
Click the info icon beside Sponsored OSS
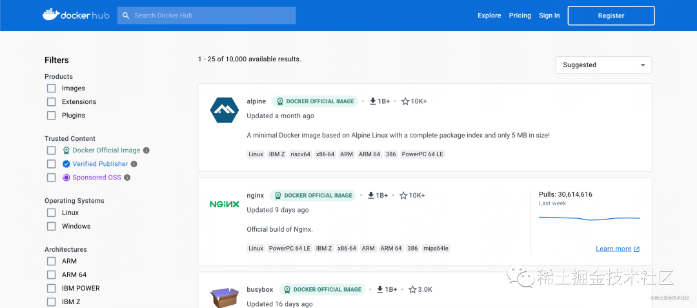point(126,178)
